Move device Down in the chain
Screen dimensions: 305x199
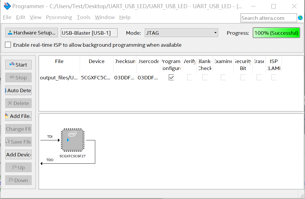click(18, 180)
